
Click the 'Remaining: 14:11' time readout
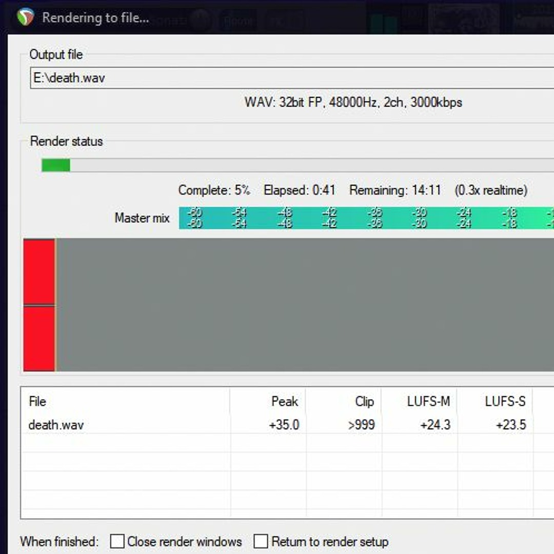coord(395,190)
